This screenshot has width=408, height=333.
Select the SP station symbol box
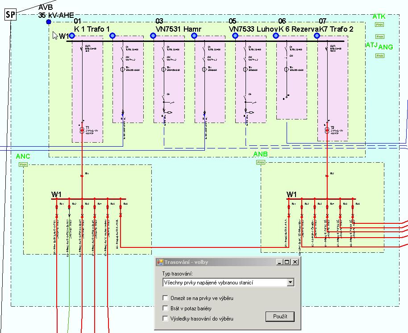coord(11,15)
